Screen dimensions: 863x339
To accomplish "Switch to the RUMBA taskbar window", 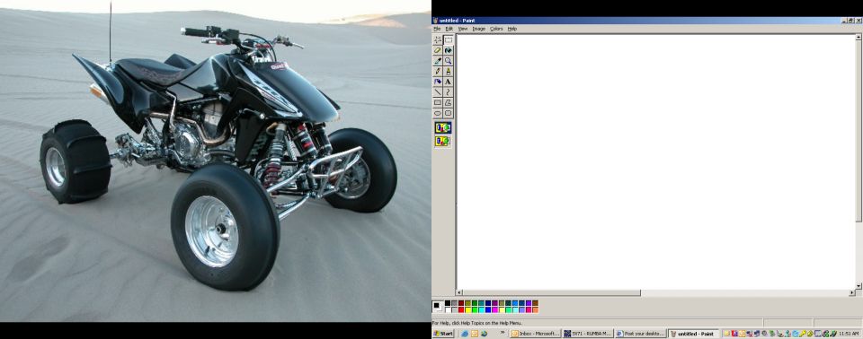I will (588, 334).
